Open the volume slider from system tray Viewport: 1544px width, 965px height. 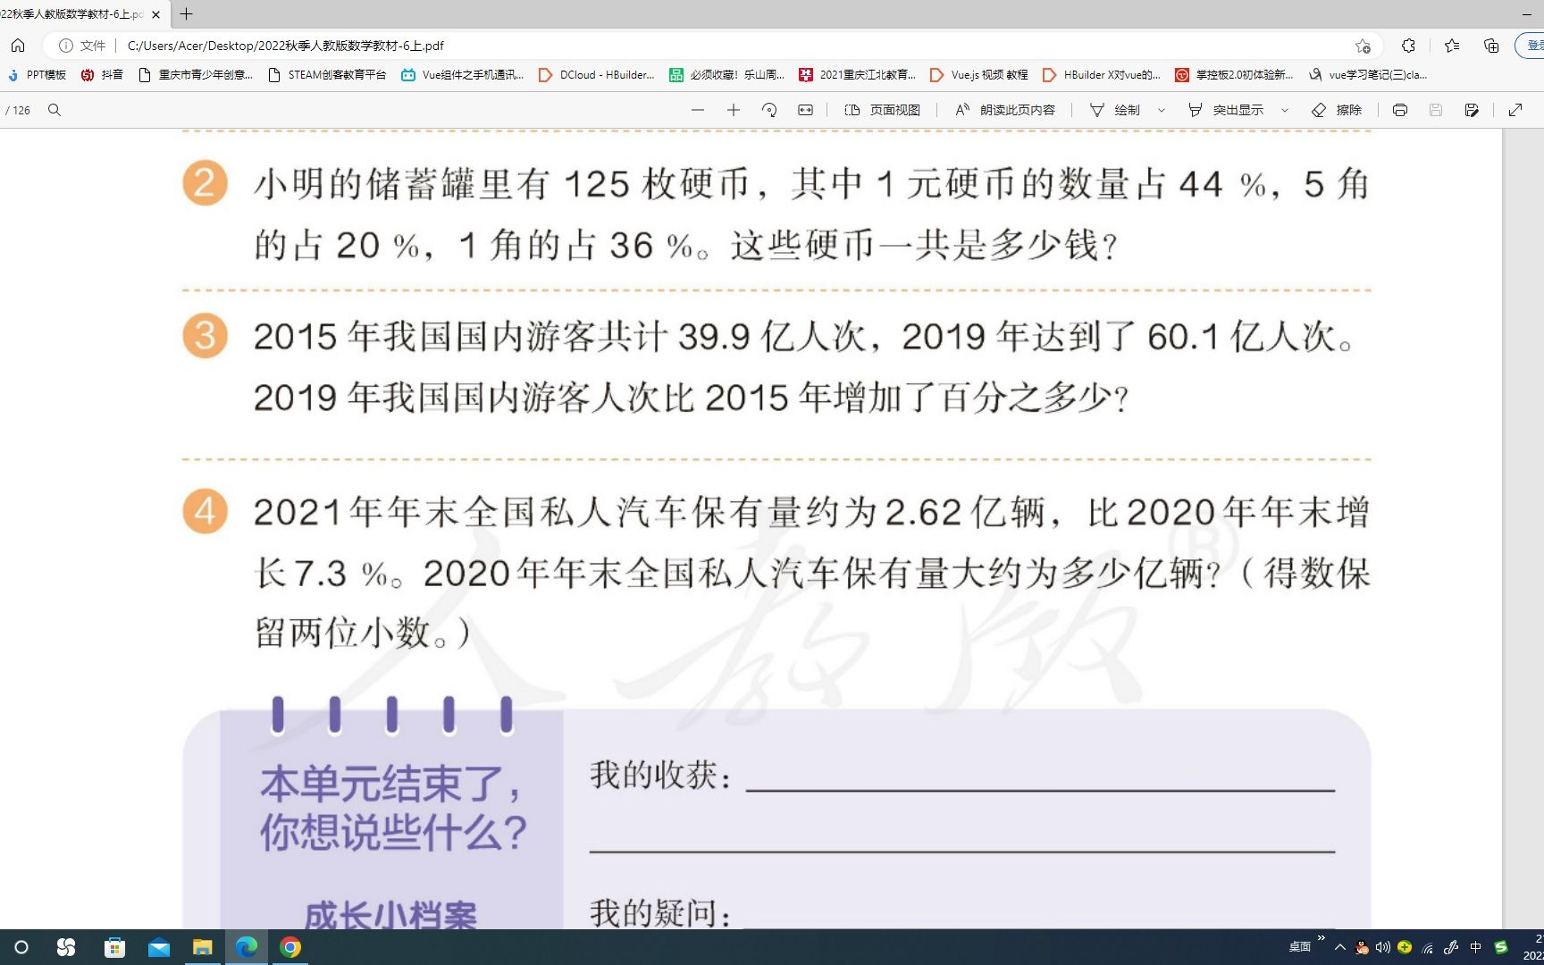(1385, 946)
